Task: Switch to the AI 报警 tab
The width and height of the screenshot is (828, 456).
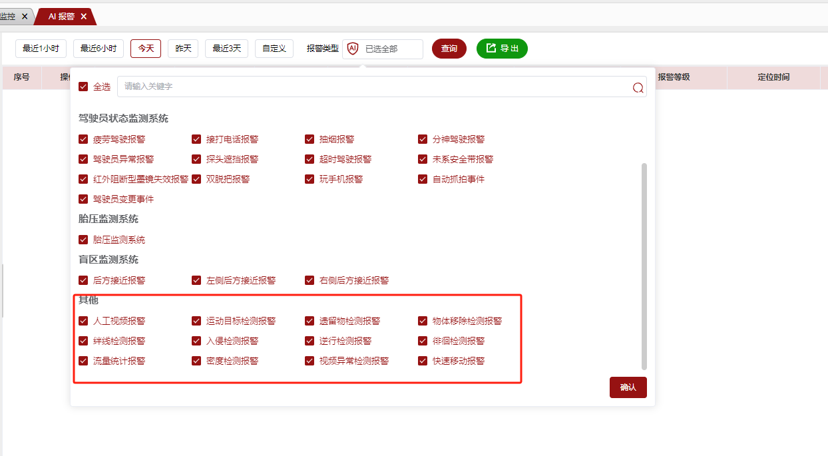Action: (x=61, y=16)
